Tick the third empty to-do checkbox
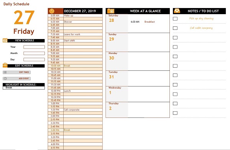The height and width of the screenshot is (150, 230). tap(175, 56)
